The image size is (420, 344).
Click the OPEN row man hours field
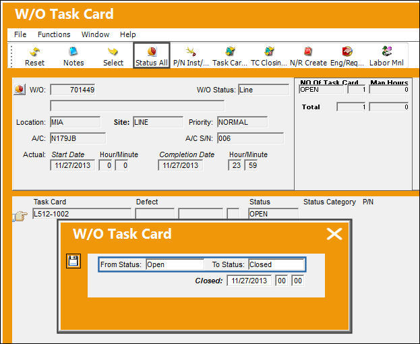coord(389,90)
